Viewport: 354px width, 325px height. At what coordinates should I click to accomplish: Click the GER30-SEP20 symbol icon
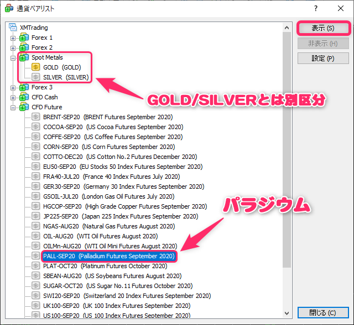[35, 186]
